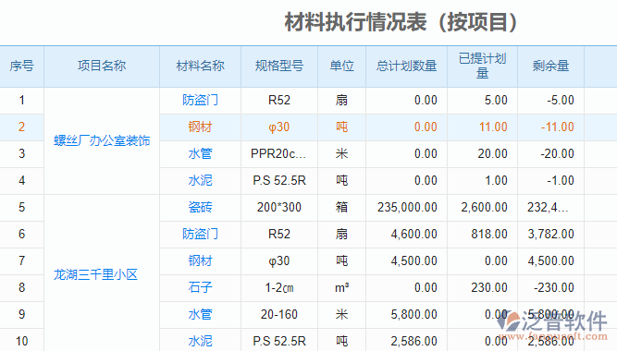Select remaining value -20.00 in row 3

click(557, 153)
